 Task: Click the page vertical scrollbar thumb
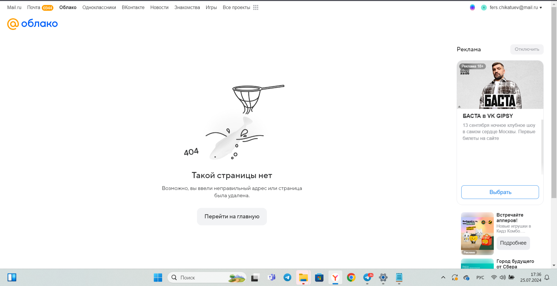pyautogui.click(x=554, y=103)
